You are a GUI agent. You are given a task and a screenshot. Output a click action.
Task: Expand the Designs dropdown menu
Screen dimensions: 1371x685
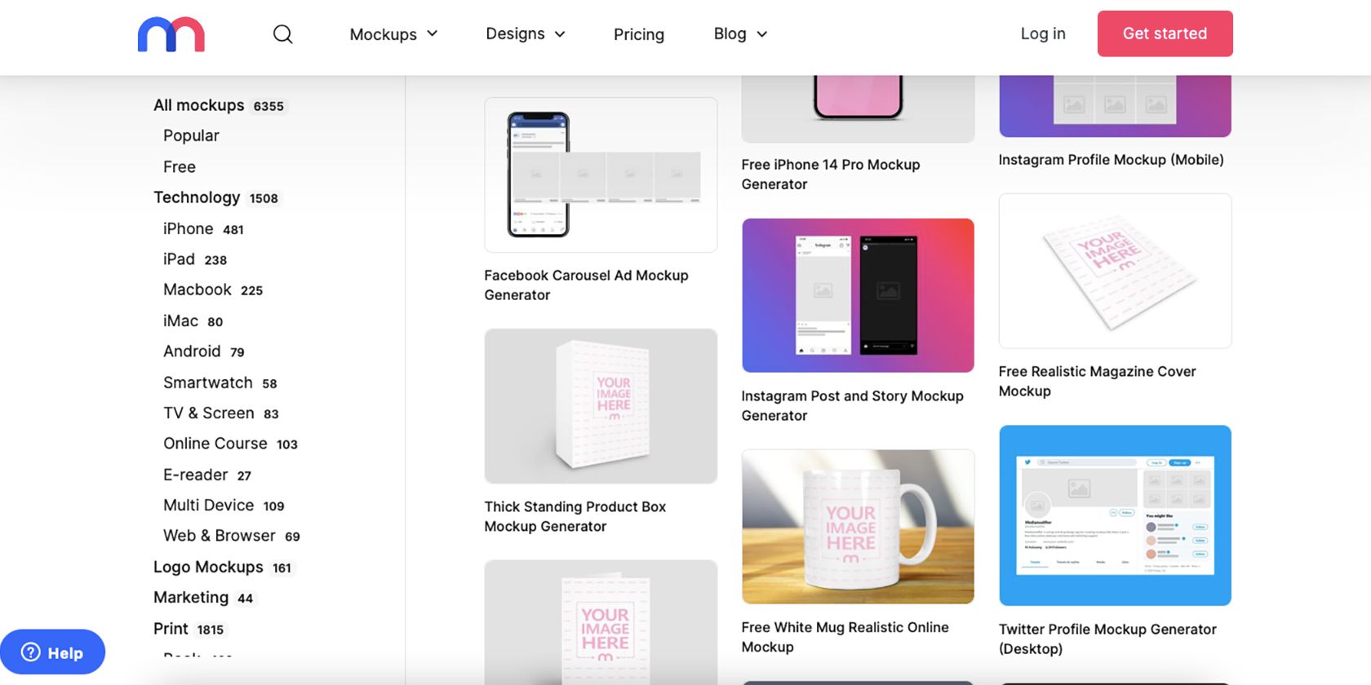(x=525, y=34)
